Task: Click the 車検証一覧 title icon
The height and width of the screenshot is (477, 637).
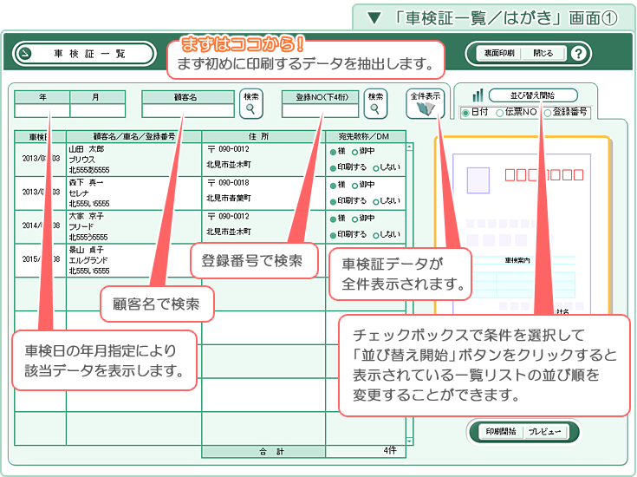Action: [x=25, y=53]
